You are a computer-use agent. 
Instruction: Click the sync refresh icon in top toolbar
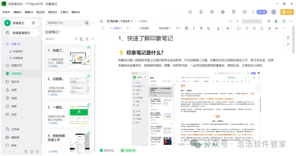pos(190,12)
